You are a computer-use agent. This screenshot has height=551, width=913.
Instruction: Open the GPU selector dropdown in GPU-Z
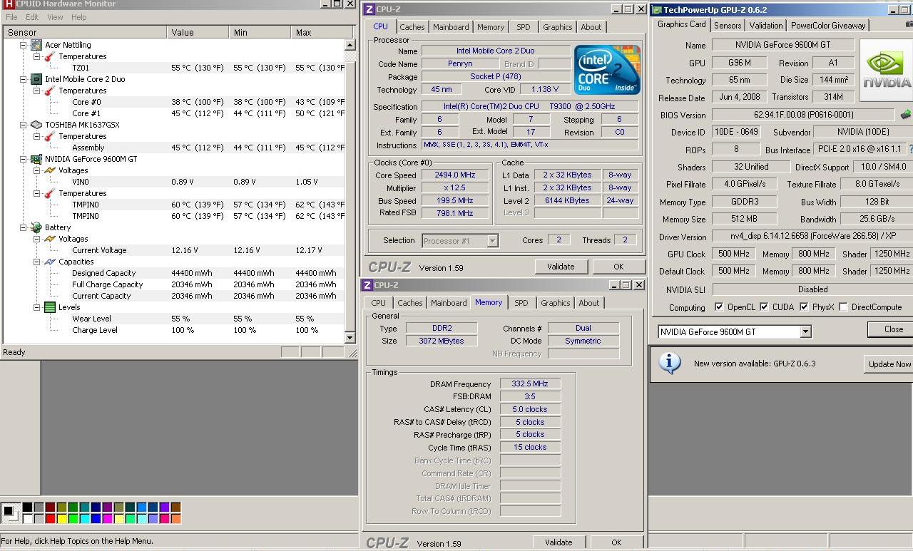tap(805, 331)
